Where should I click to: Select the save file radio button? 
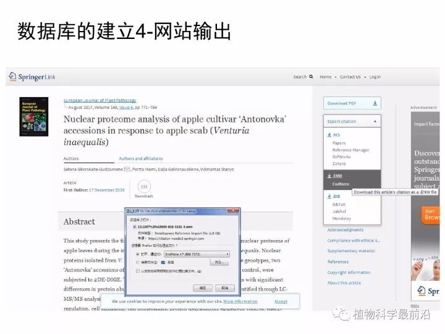coord(137,262)
